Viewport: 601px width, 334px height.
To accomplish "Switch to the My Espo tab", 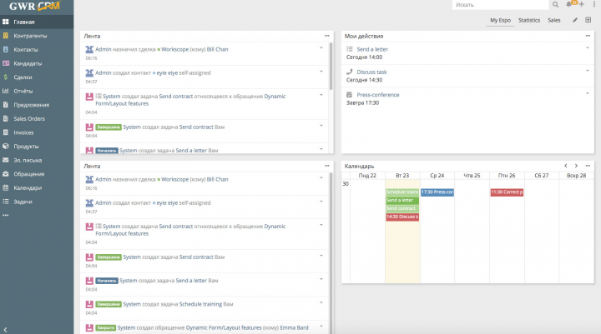I will click(500, 20).
